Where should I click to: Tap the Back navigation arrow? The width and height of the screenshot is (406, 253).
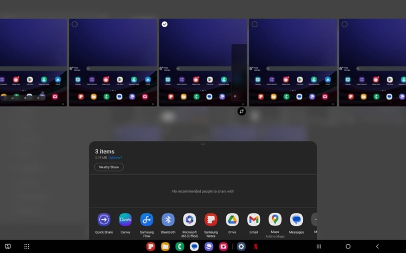[x=377, y=246]
